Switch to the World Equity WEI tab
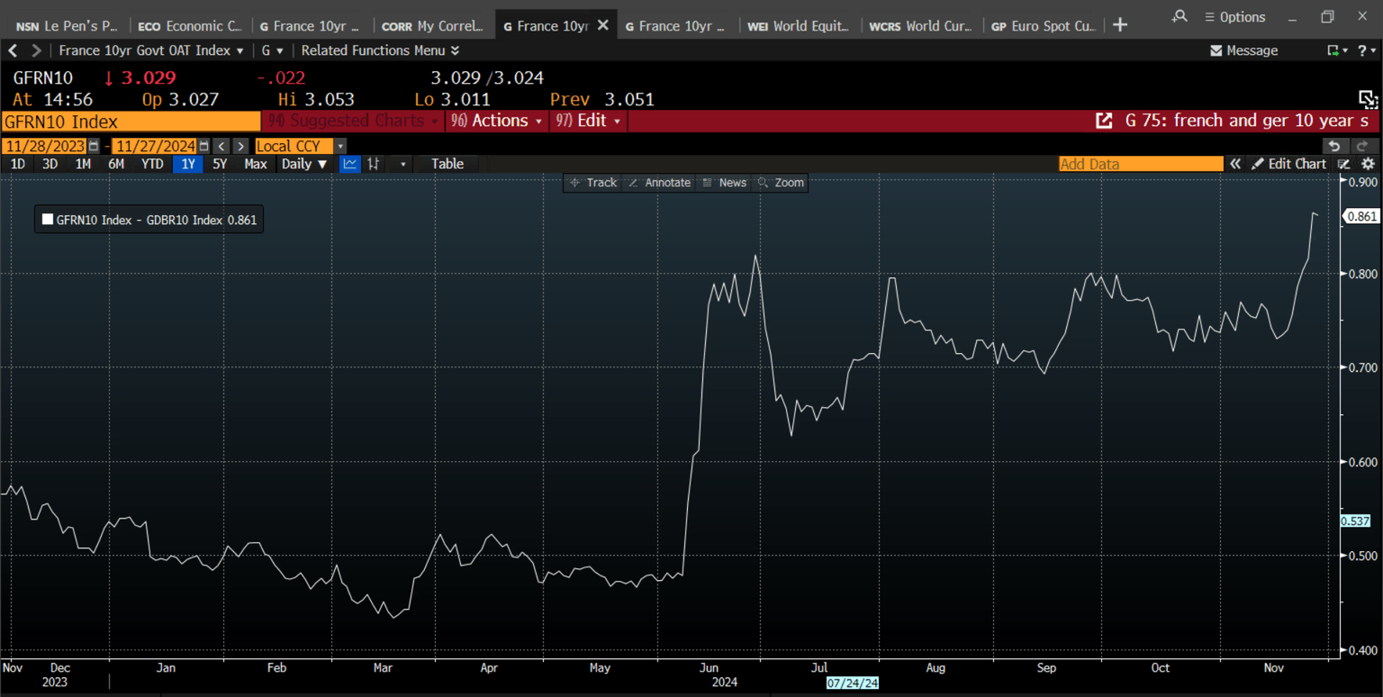 (x=799, y=26)
